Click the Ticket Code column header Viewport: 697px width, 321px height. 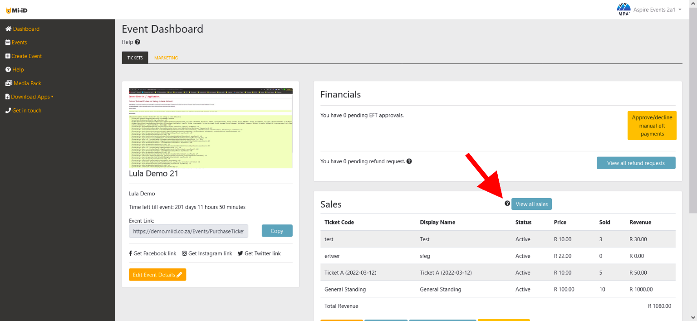[339, 222]
